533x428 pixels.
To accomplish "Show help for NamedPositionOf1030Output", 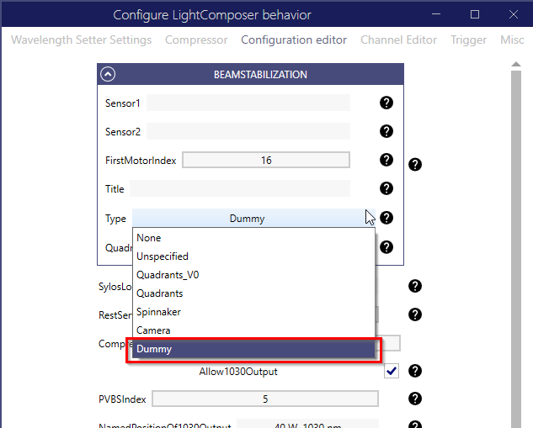I will point(415,425).
